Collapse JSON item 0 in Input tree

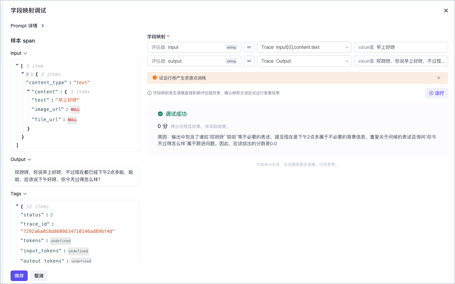[22, 74]
